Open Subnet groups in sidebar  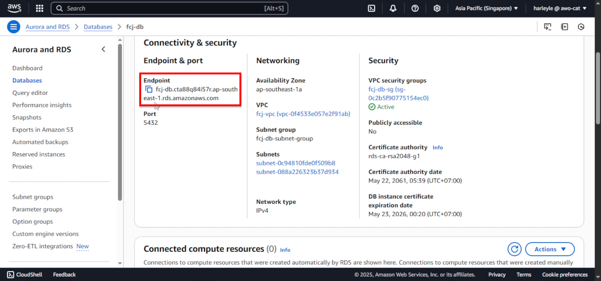[x=33, y=197]
